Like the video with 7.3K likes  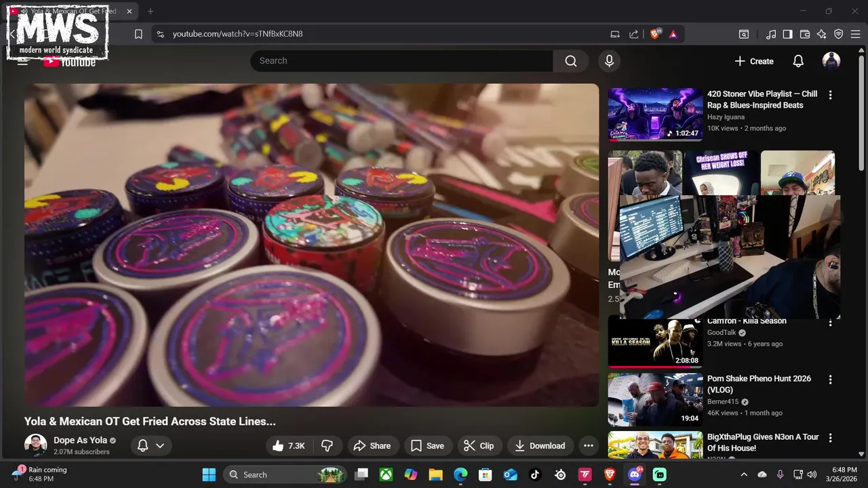pos(289,445)
